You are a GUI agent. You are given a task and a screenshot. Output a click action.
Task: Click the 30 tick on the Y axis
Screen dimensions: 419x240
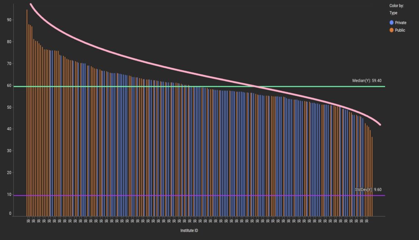pyautogui.click(x=9, y=151)
